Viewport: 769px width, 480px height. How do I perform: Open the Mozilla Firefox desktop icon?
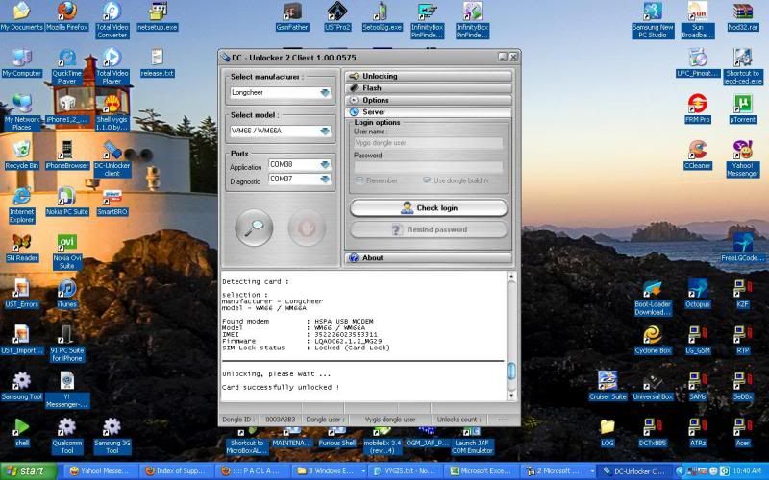[67, 16]
